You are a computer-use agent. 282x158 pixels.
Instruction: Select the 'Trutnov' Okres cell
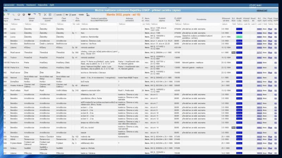tap(13, 58)
